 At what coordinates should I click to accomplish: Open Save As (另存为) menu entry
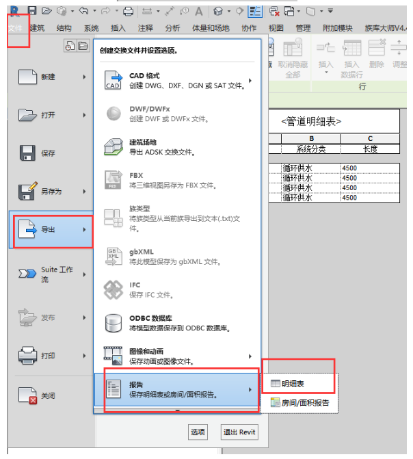[51, 192]
